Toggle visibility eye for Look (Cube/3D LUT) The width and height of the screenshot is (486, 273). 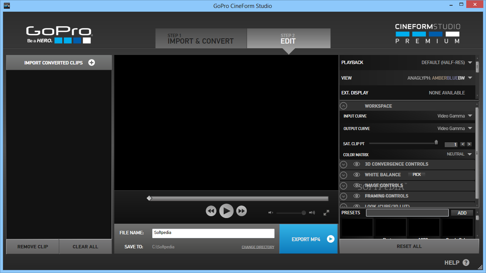[x=357, y=206]
